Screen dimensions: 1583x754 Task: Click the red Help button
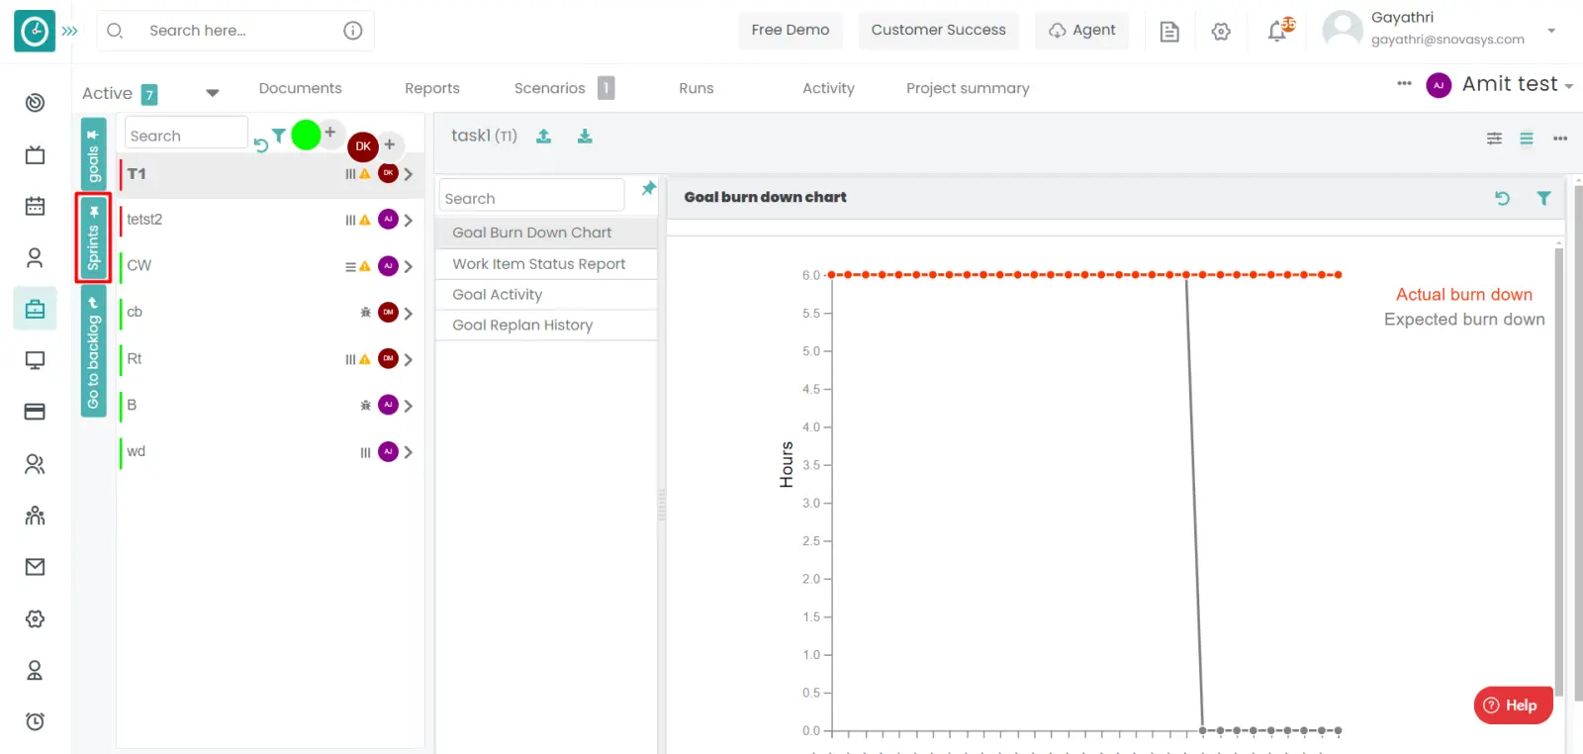coord(1512,706)
